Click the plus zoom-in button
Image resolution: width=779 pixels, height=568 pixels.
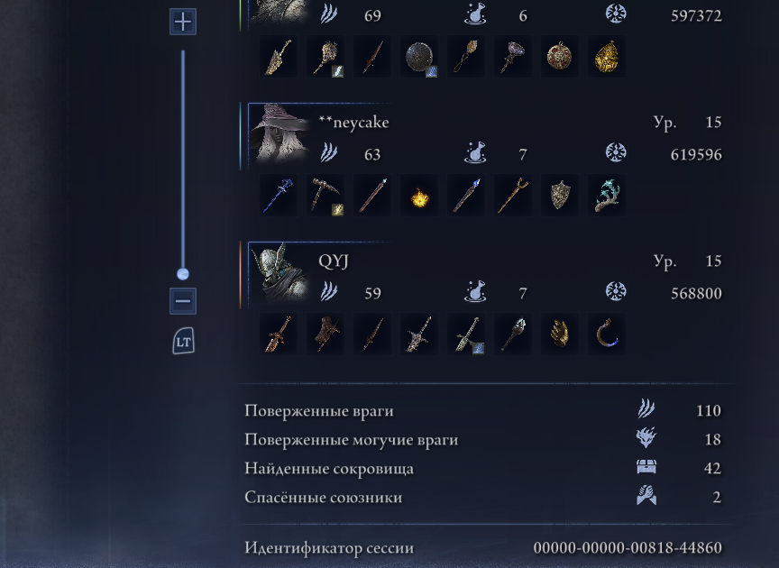tap(183, 22)
